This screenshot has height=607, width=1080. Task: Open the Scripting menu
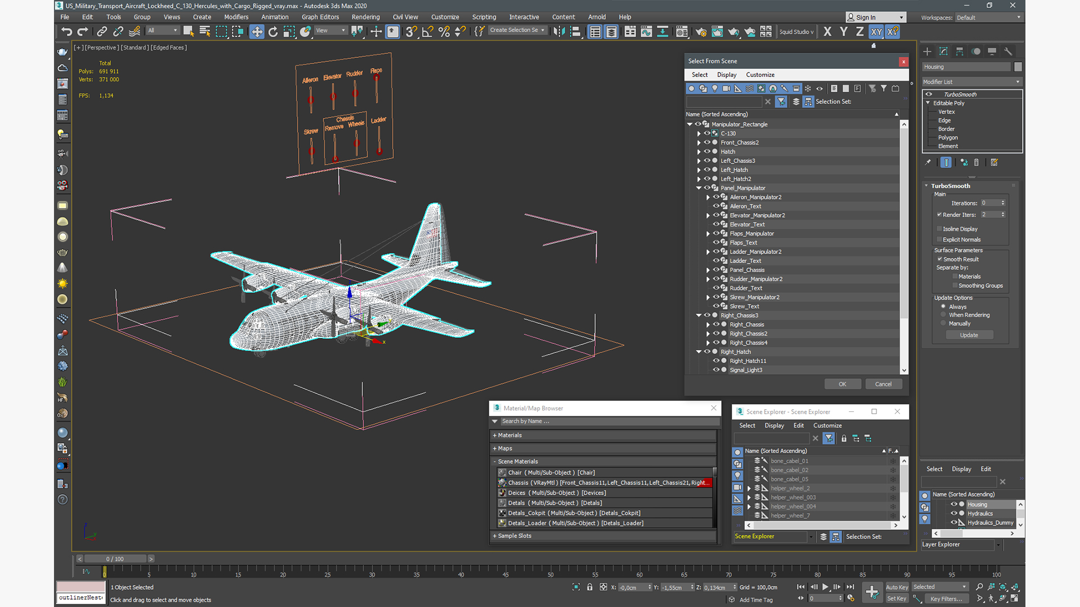click(x=484, y=17)
